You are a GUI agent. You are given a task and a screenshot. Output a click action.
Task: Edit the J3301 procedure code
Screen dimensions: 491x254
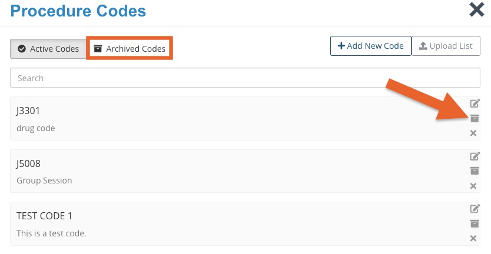(x=475, y=103)
